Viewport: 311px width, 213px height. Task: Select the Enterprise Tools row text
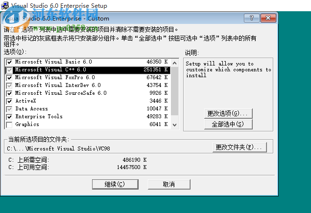tap(39, 116)
